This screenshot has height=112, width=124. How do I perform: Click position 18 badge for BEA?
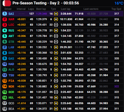[5, 109]
